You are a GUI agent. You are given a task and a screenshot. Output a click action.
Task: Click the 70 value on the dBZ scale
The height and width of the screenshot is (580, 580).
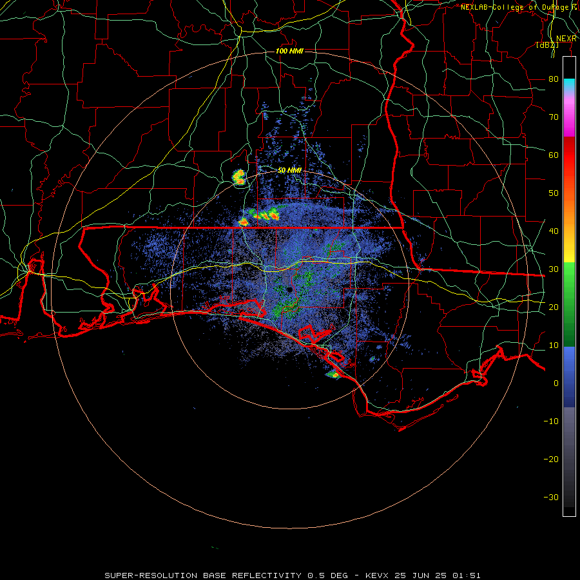tap(554, 117)
